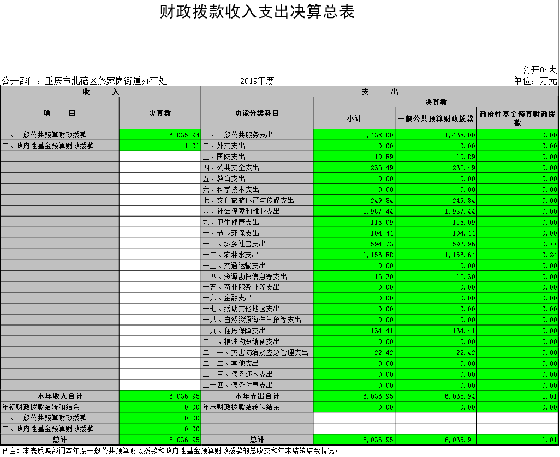The height and width of the screenshot is (457, 560).
Task: Click the 五、教育支出 row label
Action: pyautogui.click(x=224, y=179)
